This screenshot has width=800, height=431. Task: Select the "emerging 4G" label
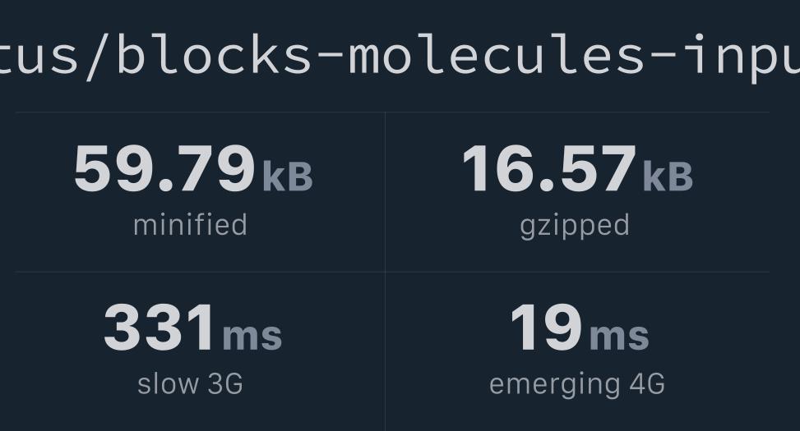[577, 385]
